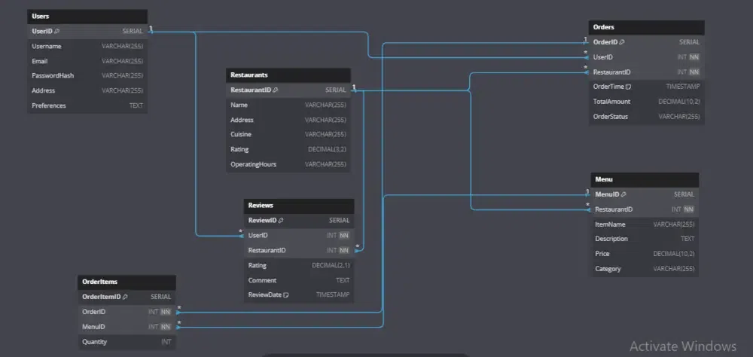This screenshot has width=753, height=357.
Task: Click the OperatingHours column in Restaurants
Action: (x=288, y=164)
